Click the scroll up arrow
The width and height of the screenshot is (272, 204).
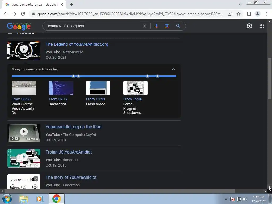click(x=270, y=21)
